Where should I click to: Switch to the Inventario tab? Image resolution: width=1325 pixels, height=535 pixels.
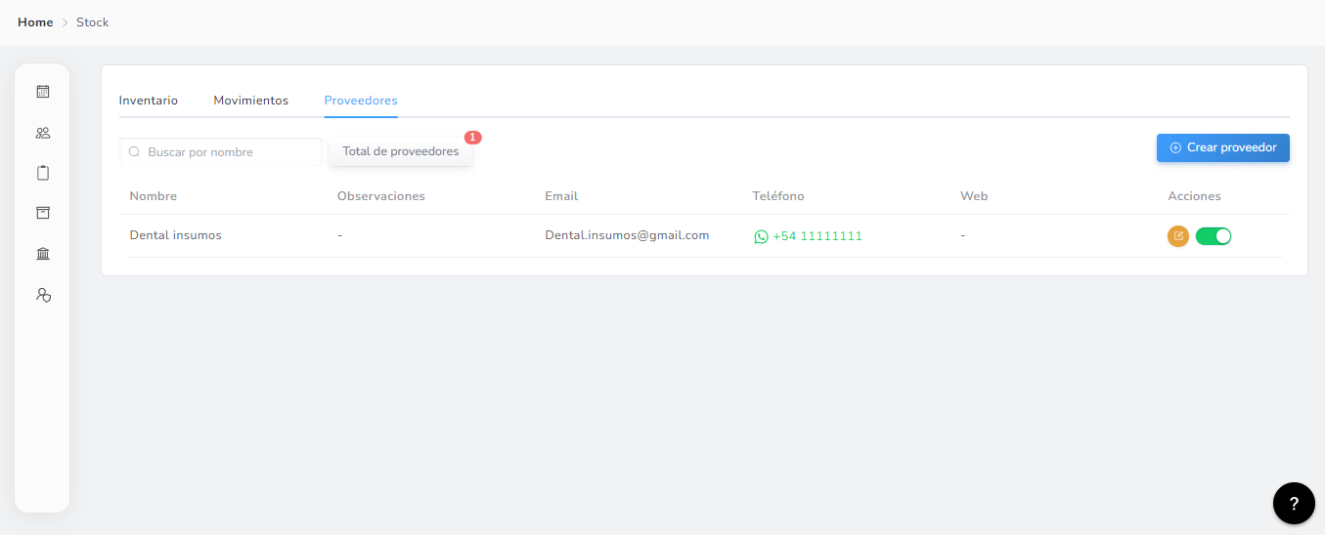(149, 101)
